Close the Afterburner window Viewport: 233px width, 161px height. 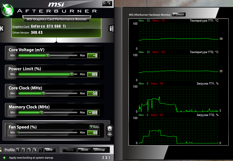tap(109, 4)
